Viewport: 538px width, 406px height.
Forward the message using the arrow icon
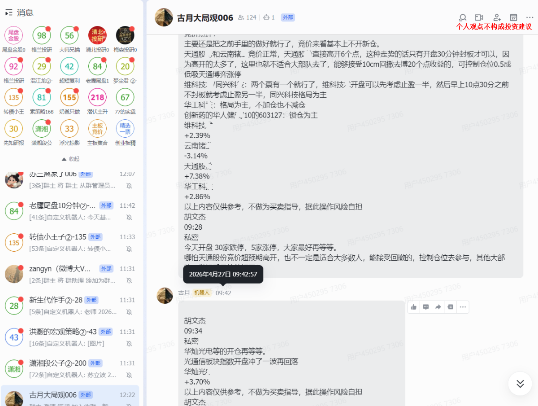[x=438, y=307]
